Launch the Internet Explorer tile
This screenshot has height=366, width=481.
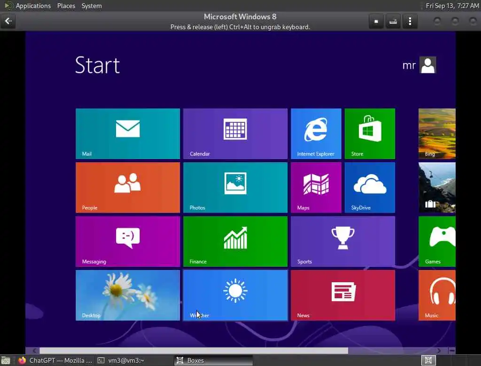[x=316, y=134]
